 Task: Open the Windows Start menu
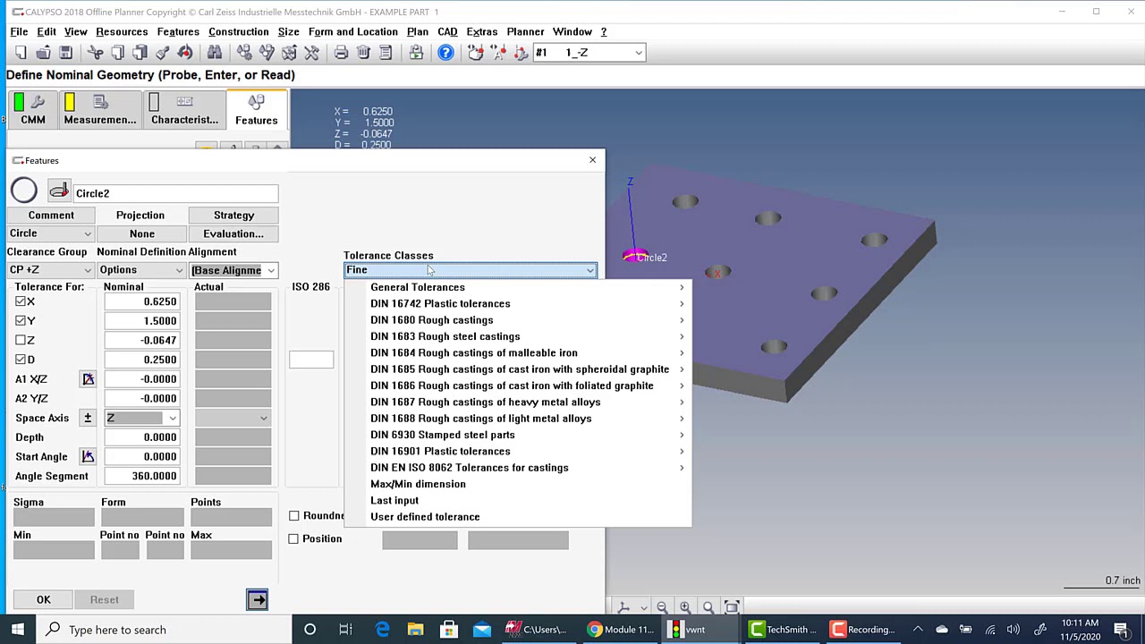[x=18, y=630]
